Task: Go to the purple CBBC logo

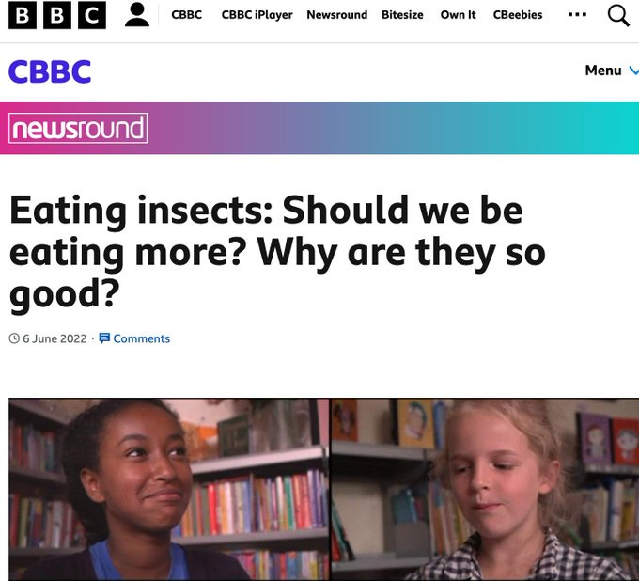Action: click(x=50, y=71)
